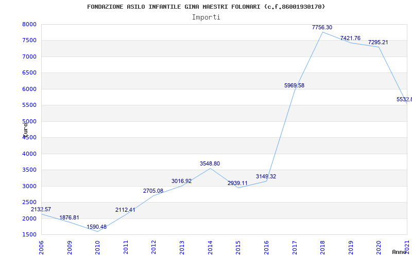Click y-axis value 1500
The height and width of the screenshot is (257, 412).
29,235
